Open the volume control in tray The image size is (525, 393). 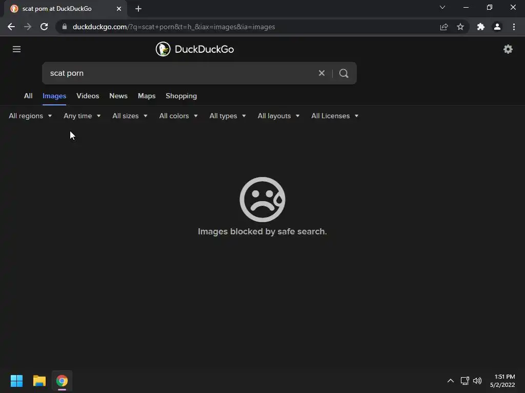(x=477, y=381)
